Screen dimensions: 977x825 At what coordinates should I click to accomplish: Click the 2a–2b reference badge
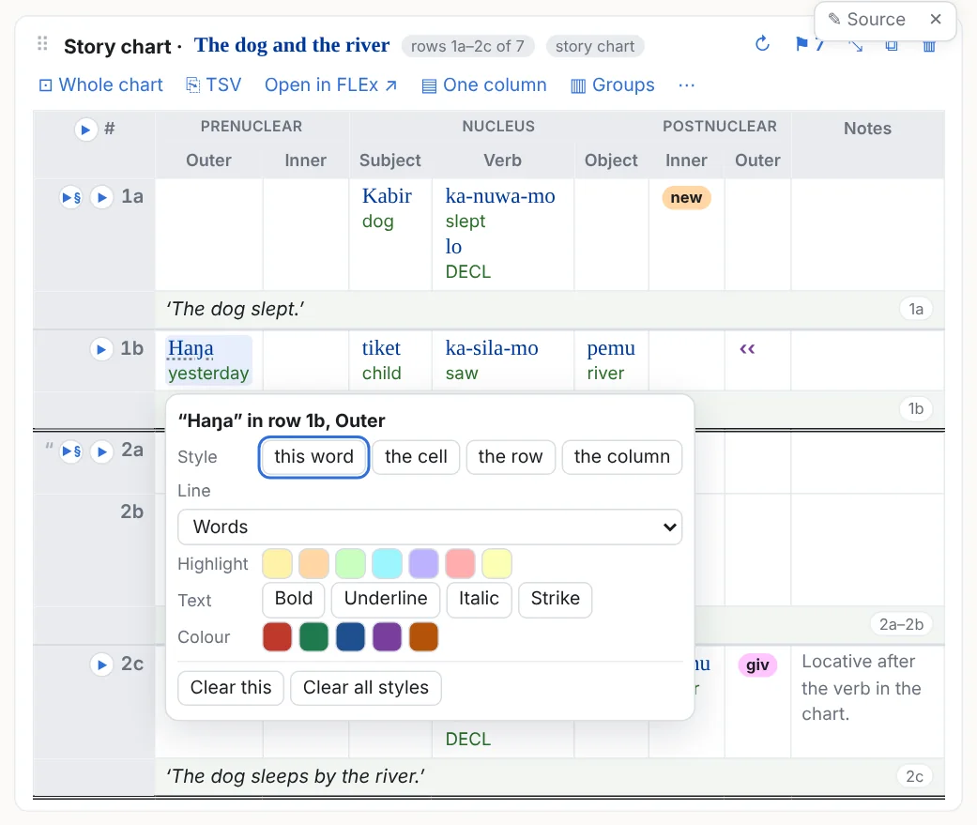901,624
